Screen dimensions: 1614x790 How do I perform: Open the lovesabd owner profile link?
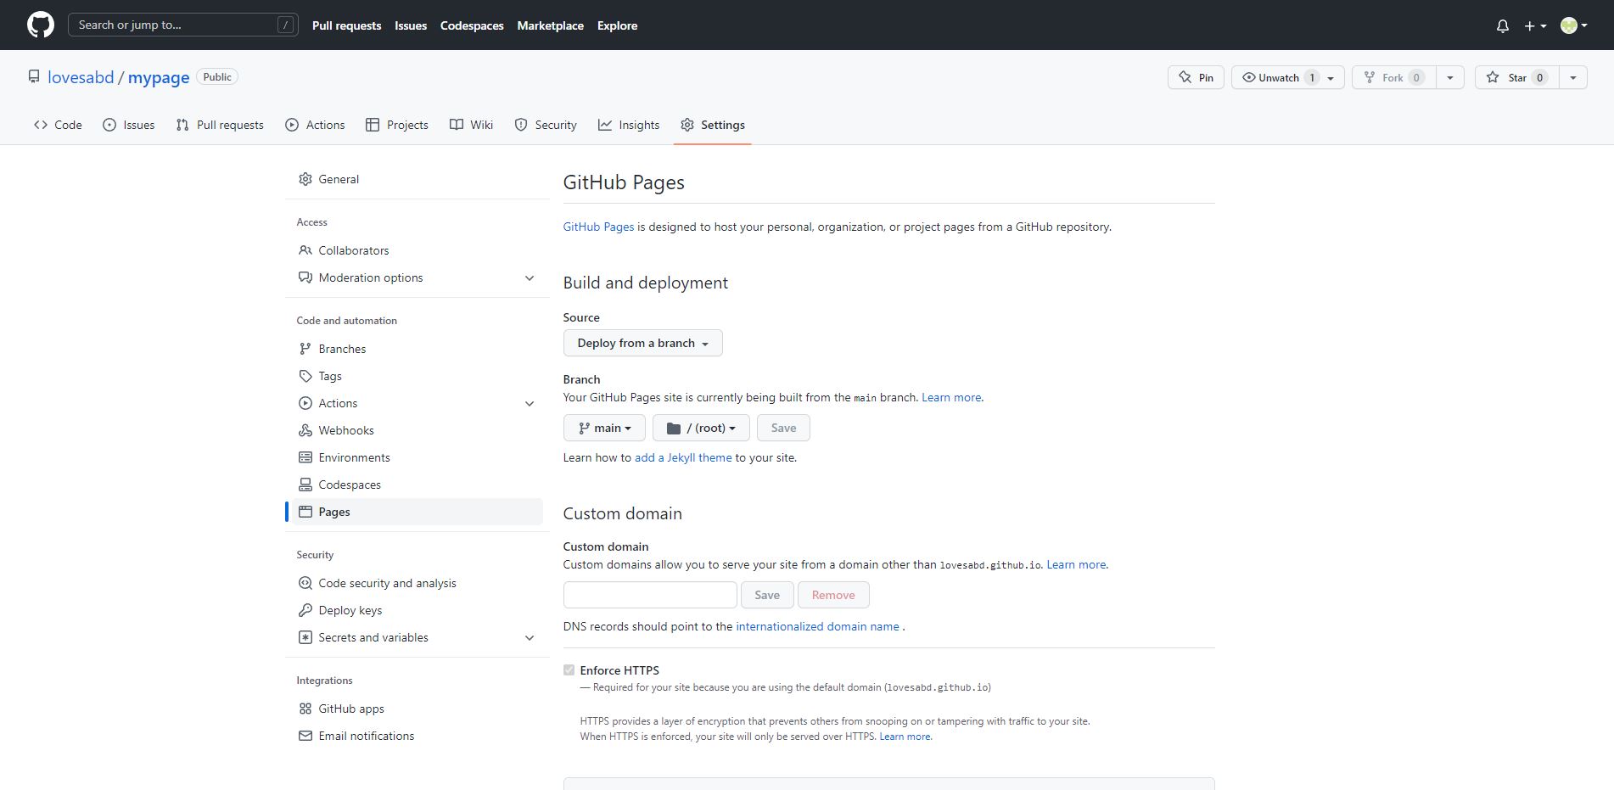pos(81,77)
